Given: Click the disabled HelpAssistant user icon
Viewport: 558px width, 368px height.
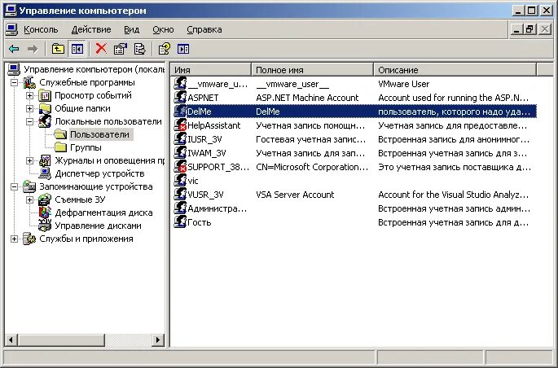Looking at the screenshot, I should tap(180, 125).
